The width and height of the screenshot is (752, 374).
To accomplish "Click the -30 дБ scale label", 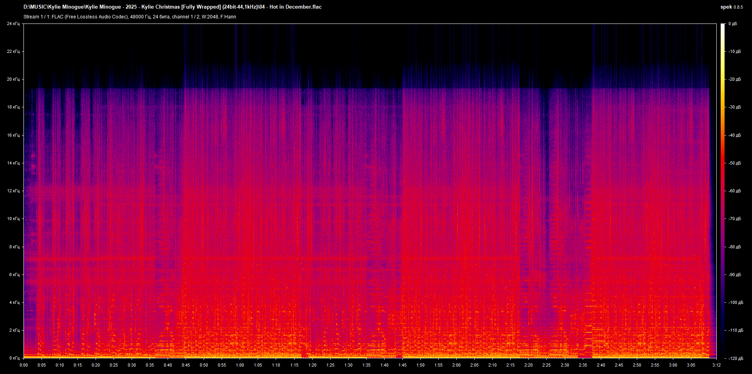I will [x=734, y=107].
